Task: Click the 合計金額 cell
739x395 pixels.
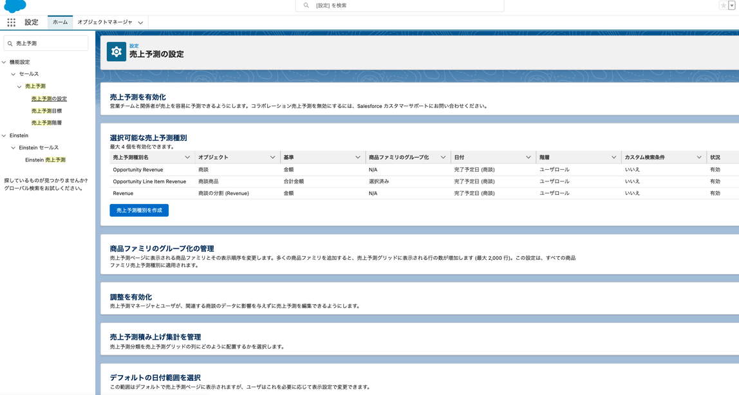Action: (294, 181)
